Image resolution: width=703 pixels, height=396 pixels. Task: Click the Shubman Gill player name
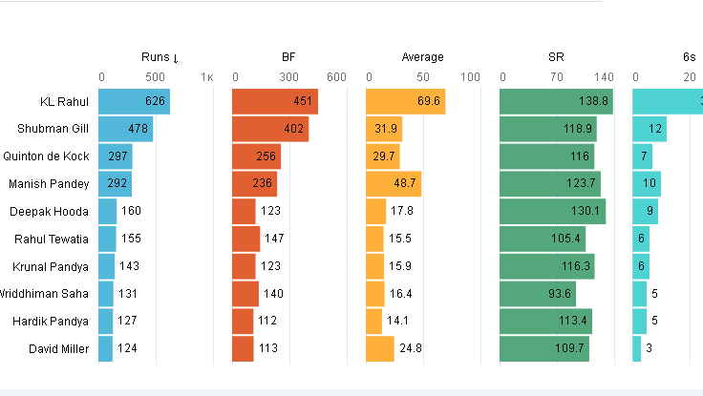(x=54, y=129)
